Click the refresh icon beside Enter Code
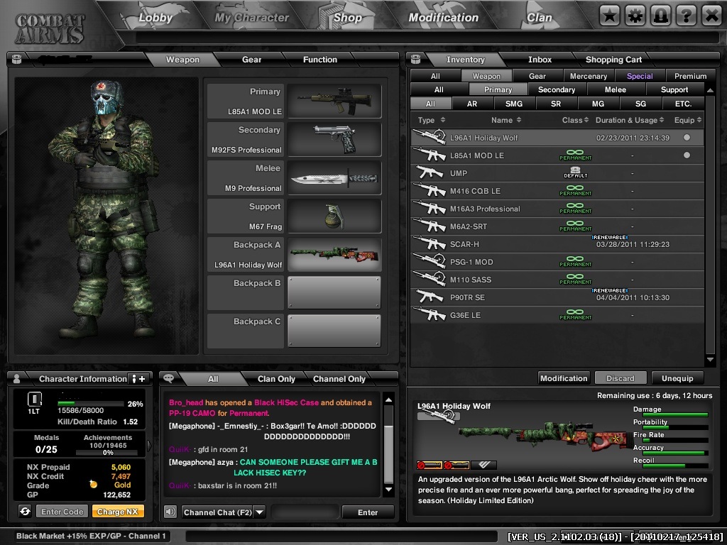Screen dimensions: 727x545 coord(25,511)
